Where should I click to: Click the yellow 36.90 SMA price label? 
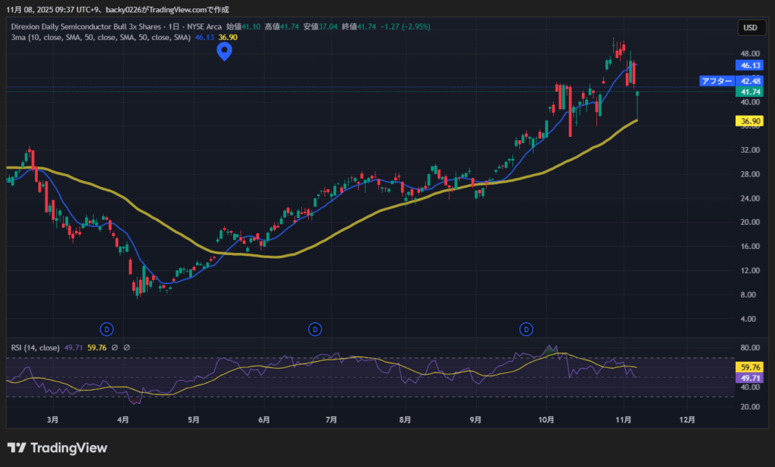point(750,121)
